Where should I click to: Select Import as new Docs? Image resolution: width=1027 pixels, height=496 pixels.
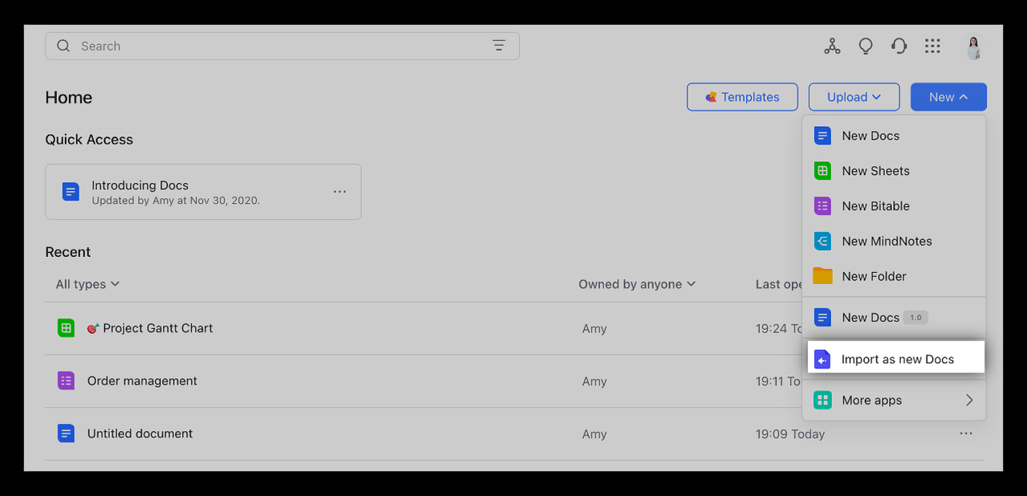896,360
